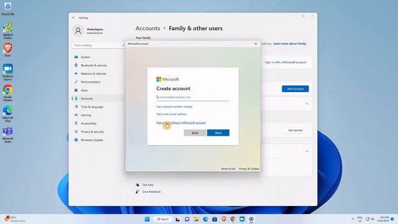Click the taskbar Search box

(163, 219)
